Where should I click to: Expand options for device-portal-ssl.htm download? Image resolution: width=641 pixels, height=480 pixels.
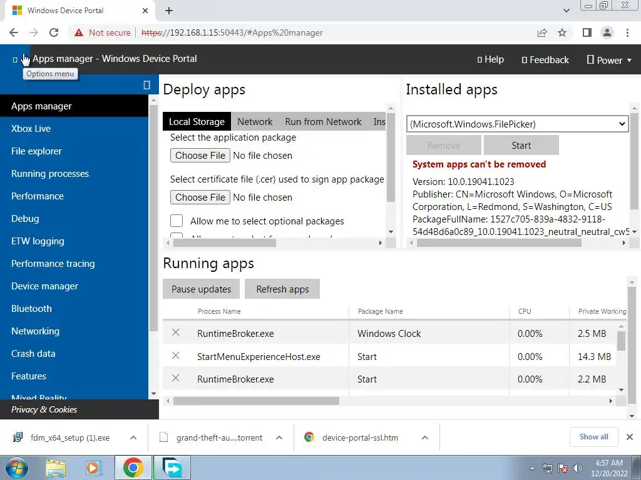point(425,437)
